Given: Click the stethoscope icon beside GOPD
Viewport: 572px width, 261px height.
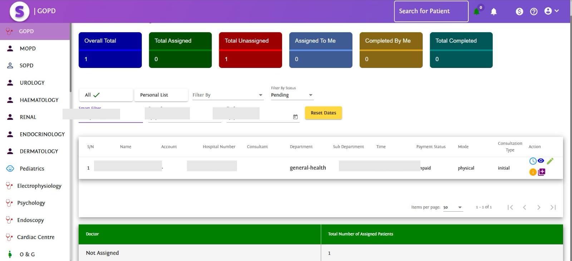Looking at the screenshot, I should pyautogui.click(x=9, y=31).
